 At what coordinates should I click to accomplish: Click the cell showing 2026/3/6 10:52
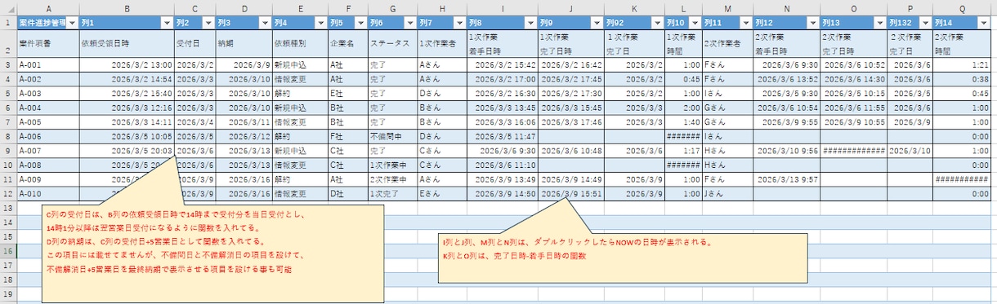[855, 64]
